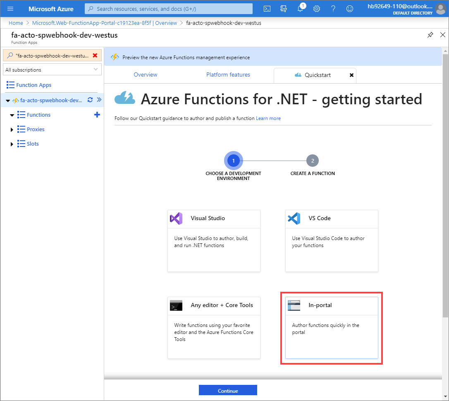Choose the In-portal environment card

pos(332,328)
